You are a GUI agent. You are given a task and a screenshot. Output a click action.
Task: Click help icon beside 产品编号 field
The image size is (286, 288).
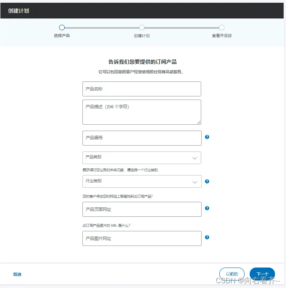[207, 137]
